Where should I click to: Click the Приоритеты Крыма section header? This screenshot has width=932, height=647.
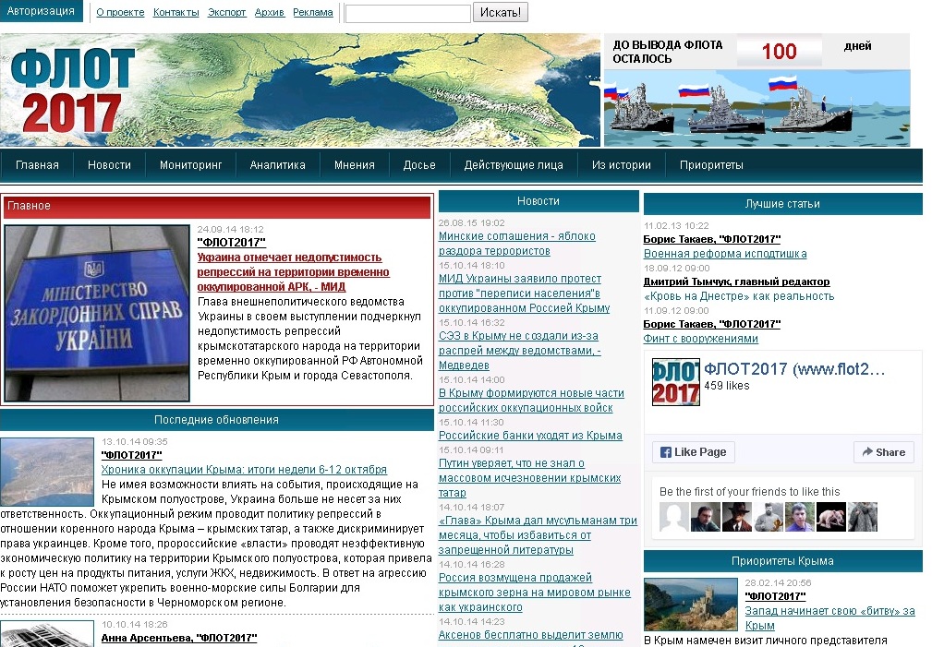(782, 561)
